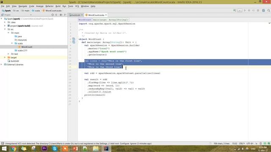Select WordCount file in project tree

point(25,47)
